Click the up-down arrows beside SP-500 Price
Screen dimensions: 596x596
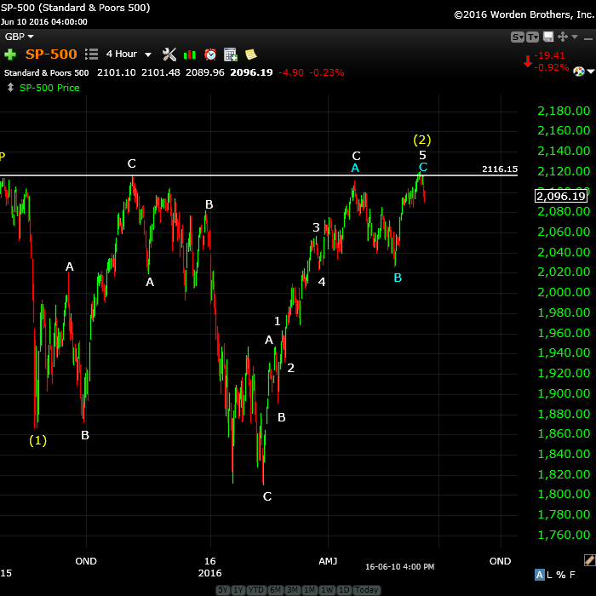click(10, 88)
